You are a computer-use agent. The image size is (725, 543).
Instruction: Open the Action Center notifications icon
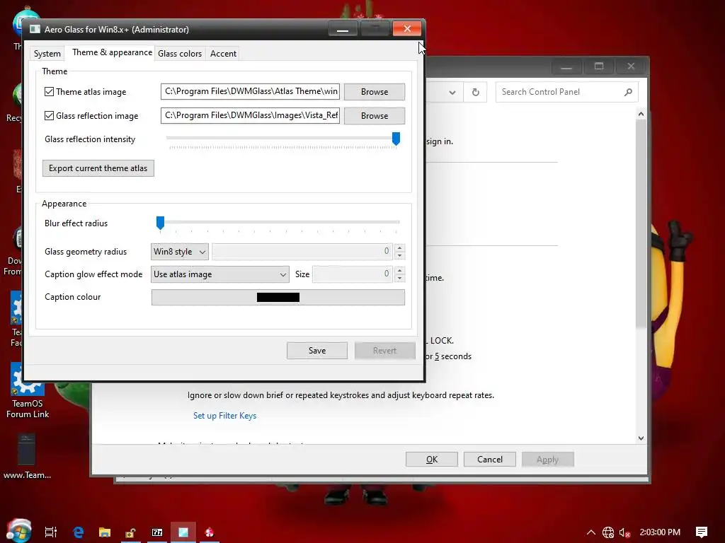pos(702,532)
